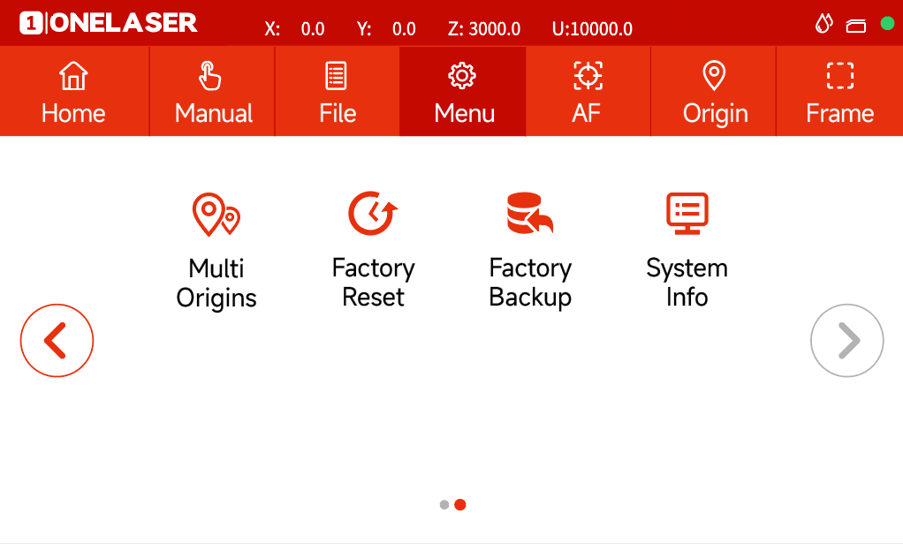Activate the Frame boundary preview
The image size is (903, 544).
pos(839,91)
